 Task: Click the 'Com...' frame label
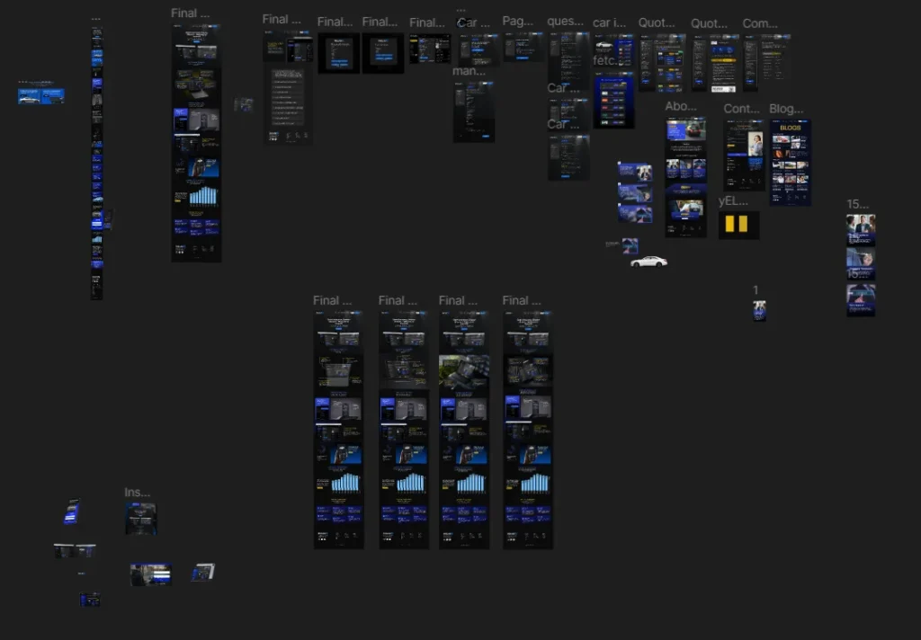(759, 23)
